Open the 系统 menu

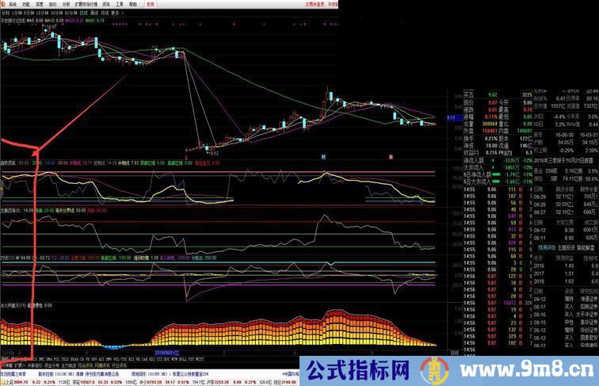tap(13, 3)
